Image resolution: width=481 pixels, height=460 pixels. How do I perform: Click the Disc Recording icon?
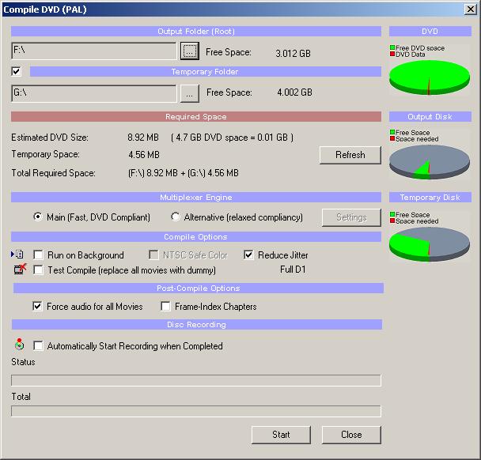pos(19,345)
